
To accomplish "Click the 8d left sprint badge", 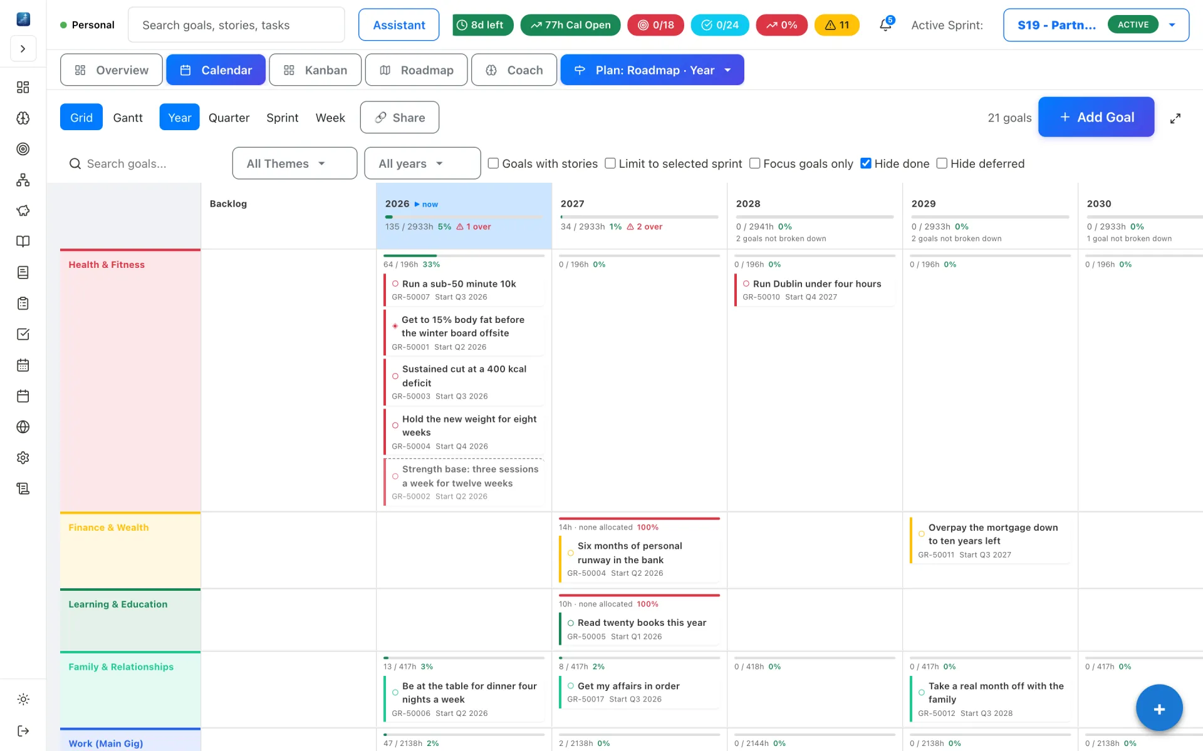I will pyautogui.click(x=482, y=25).
